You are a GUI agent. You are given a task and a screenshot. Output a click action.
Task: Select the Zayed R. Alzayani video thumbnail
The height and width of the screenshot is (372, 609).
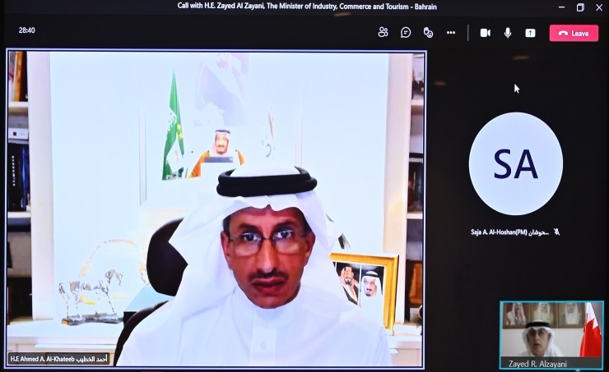pyautogui.click(x=551, y=335)
